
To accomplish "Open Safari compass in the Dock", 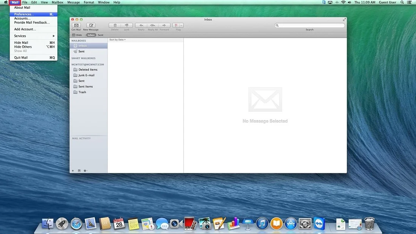I will [76, 224].
